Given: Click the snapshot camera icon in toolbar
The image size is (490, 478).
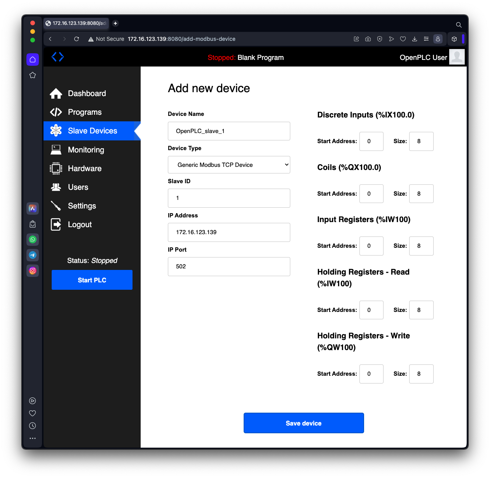Looking at the screenshot, I should tap(368, 39).
